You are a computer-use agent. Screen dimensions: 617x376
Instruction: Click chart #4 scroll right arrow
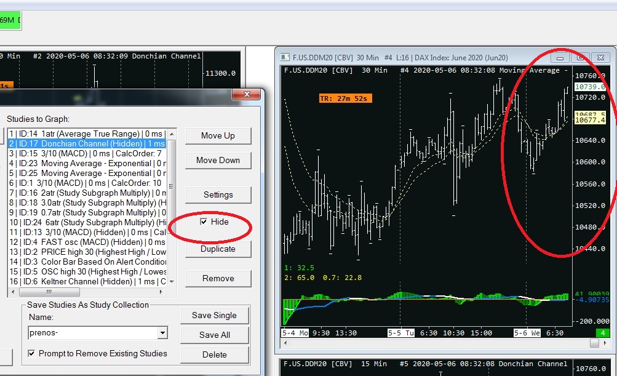click(x=605, y=343)
